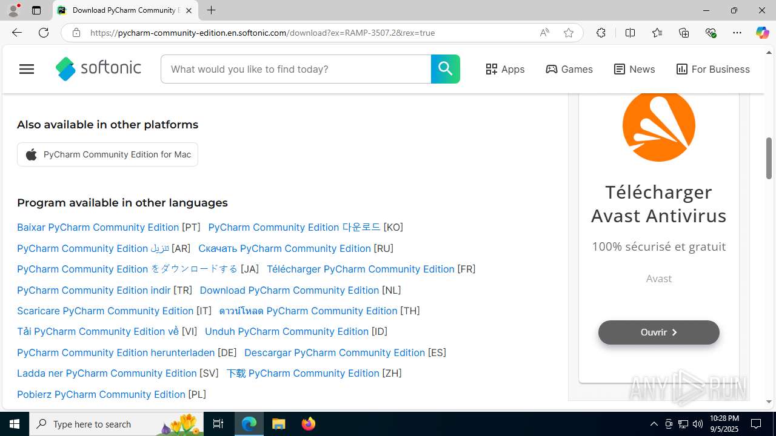Open Firefox from taskbar
776x436 pixels.
point(309,424)
